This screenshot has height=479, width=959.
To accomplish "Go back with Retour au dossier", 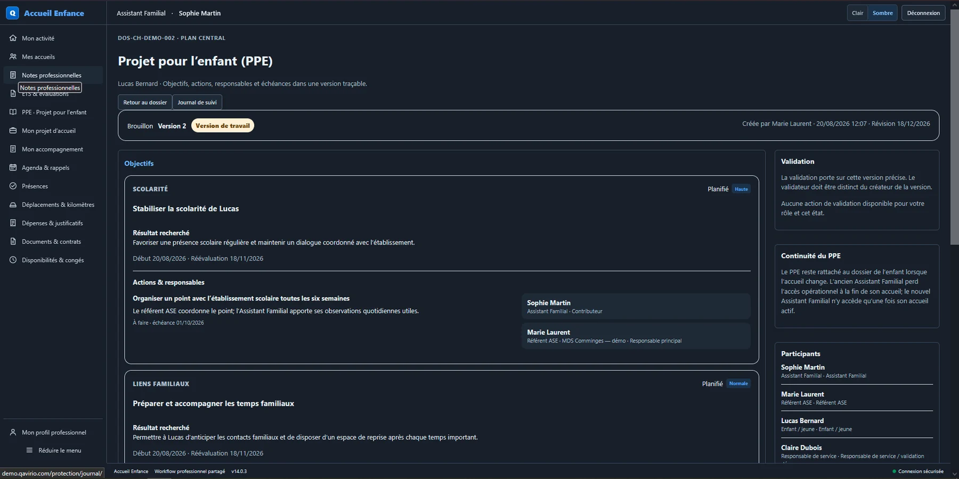I will [145, 102].
